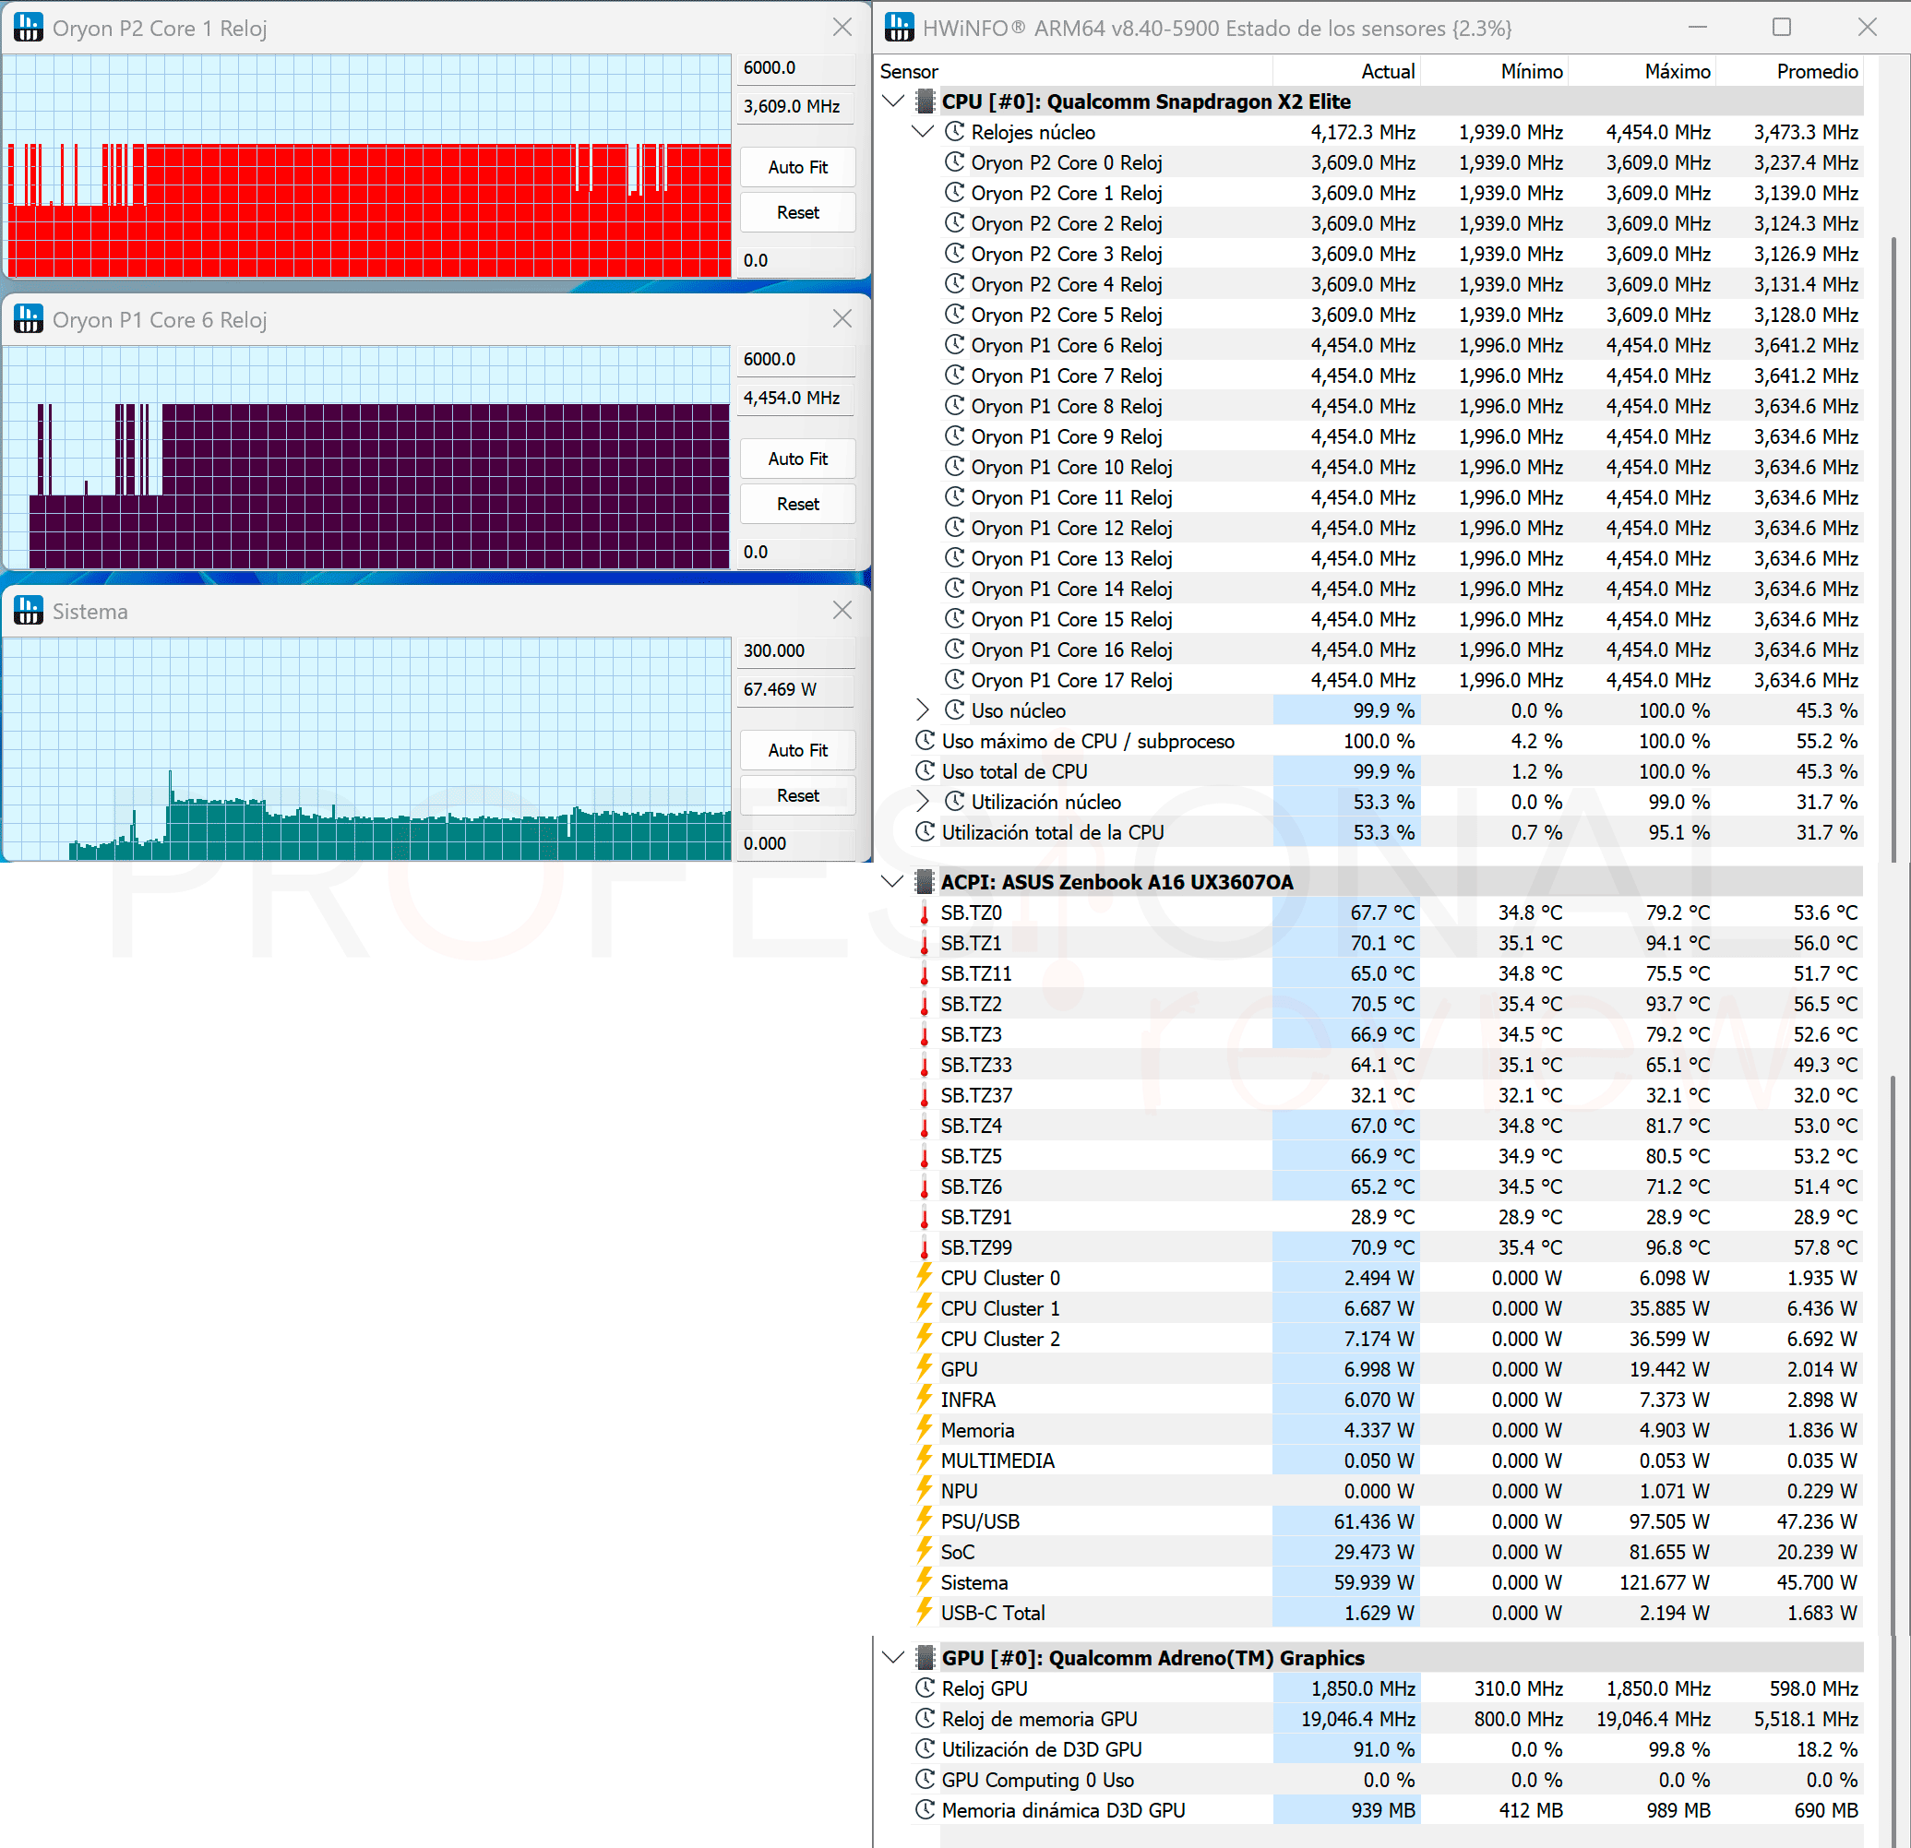Click the 6000.0 max value field in Oryon P2 Core 1 graph
The image size is (1911, 1848).
[796, 67]
